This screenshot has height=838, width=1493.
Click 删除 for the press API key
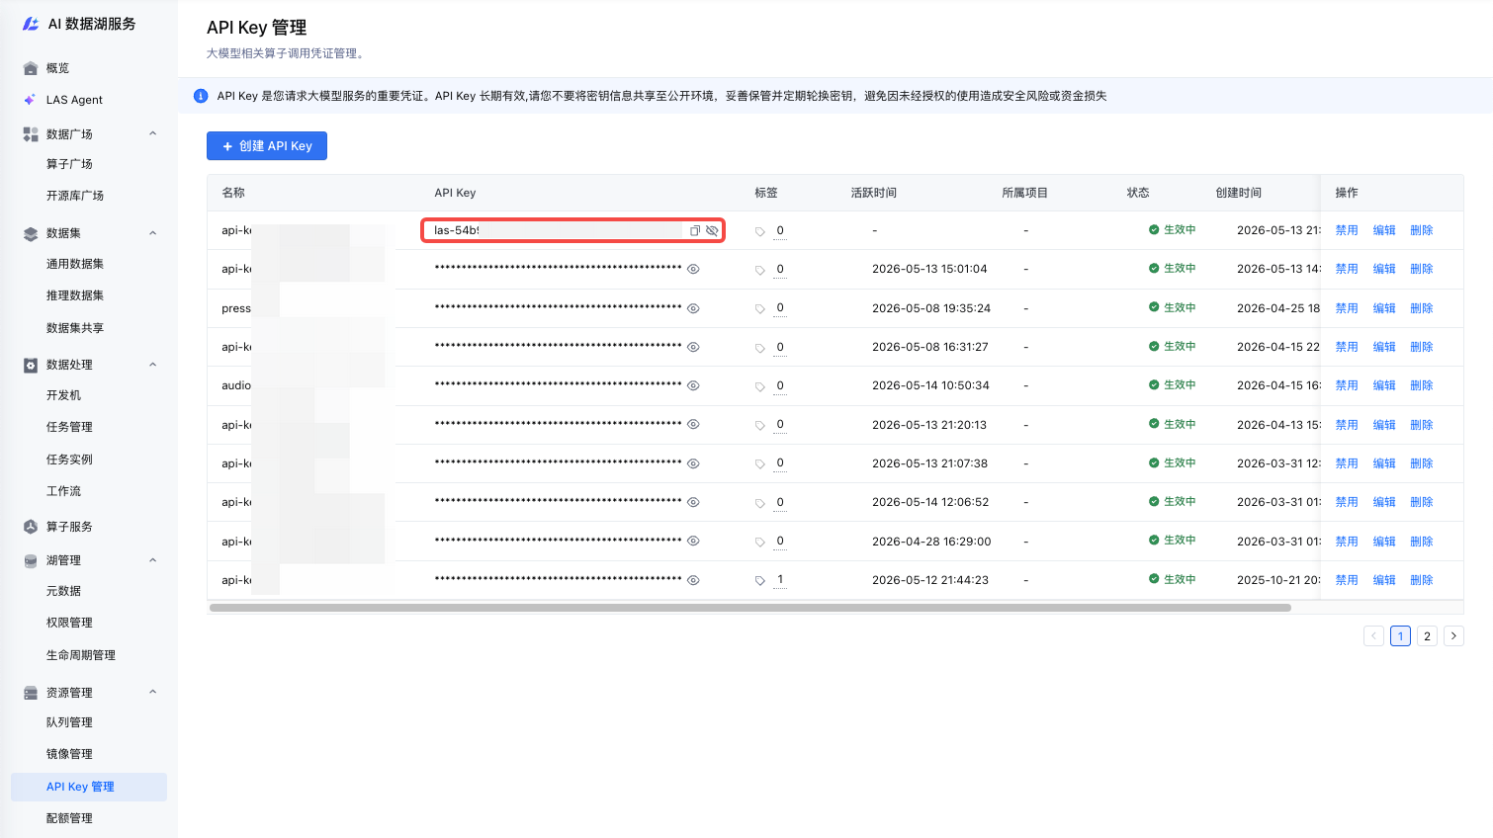tap(1422, 308)
